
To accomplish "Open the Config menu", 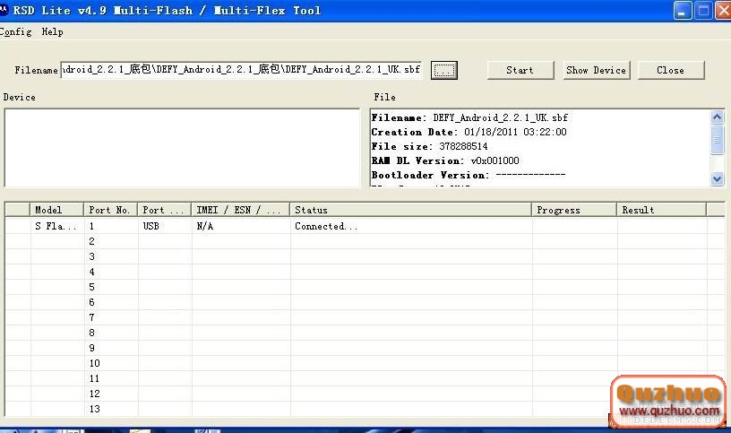I will 16,31.
